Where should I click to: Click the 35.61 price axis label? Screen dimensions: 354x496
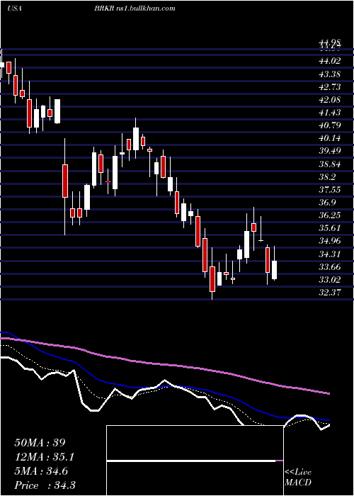coord(329,228)
